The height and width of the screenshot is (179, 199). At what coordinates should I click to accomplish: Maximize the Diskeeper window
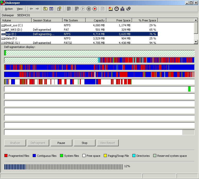191,3
